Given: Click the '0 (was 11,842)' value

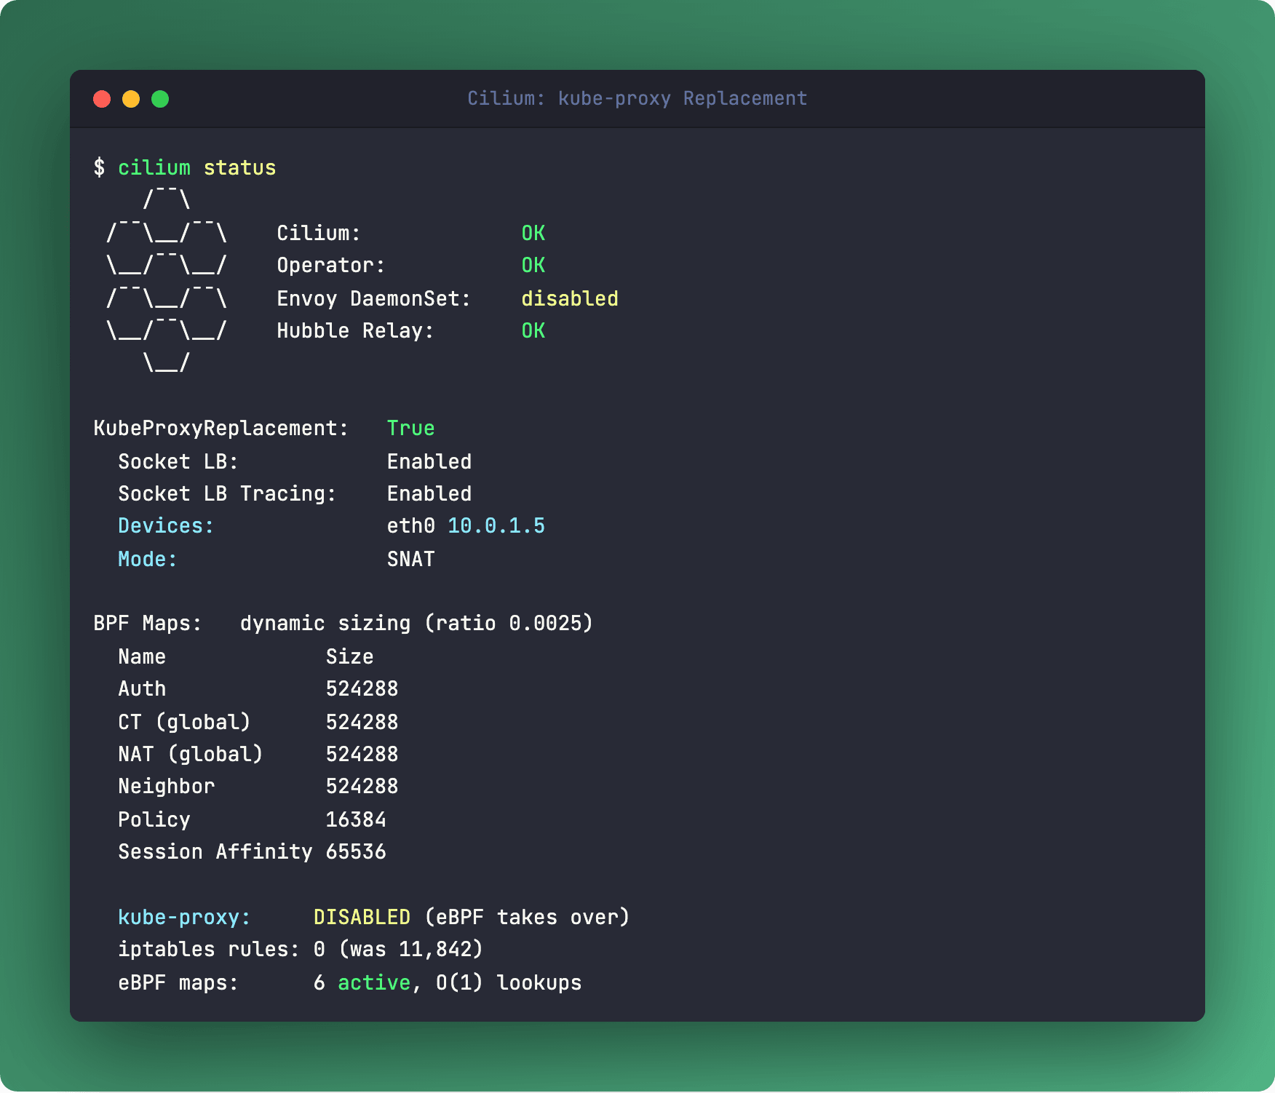Looking at the screenshot, I should tap(398, 950).
